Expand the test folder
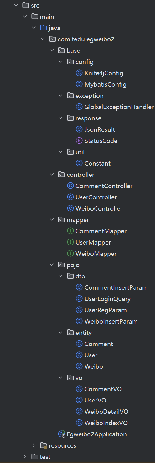The width and height of the screenshot is (155, 463). coord(25,457)
